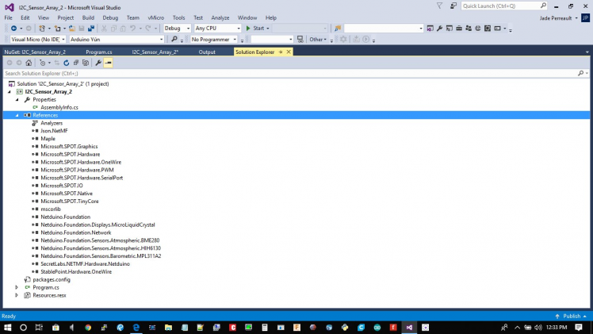
Task: Select the Netduino.Foundation.Network reference
Action: click(x=76, y=232)
